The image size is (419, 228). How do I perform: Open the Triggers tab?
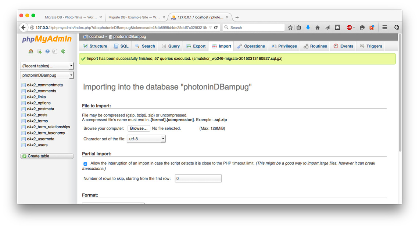pos(371,46)
